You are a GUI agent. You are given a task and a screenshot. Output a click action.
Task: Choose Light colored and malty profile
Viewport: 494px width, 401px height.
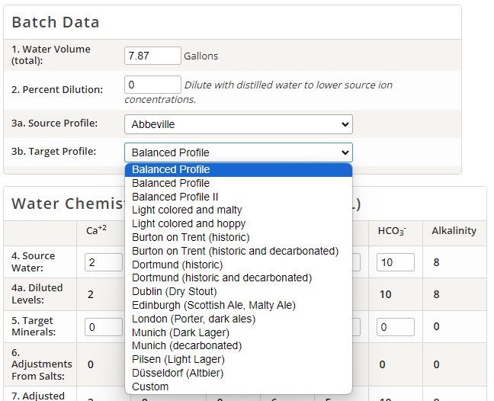pyautogui.click(x=187, y=210)
